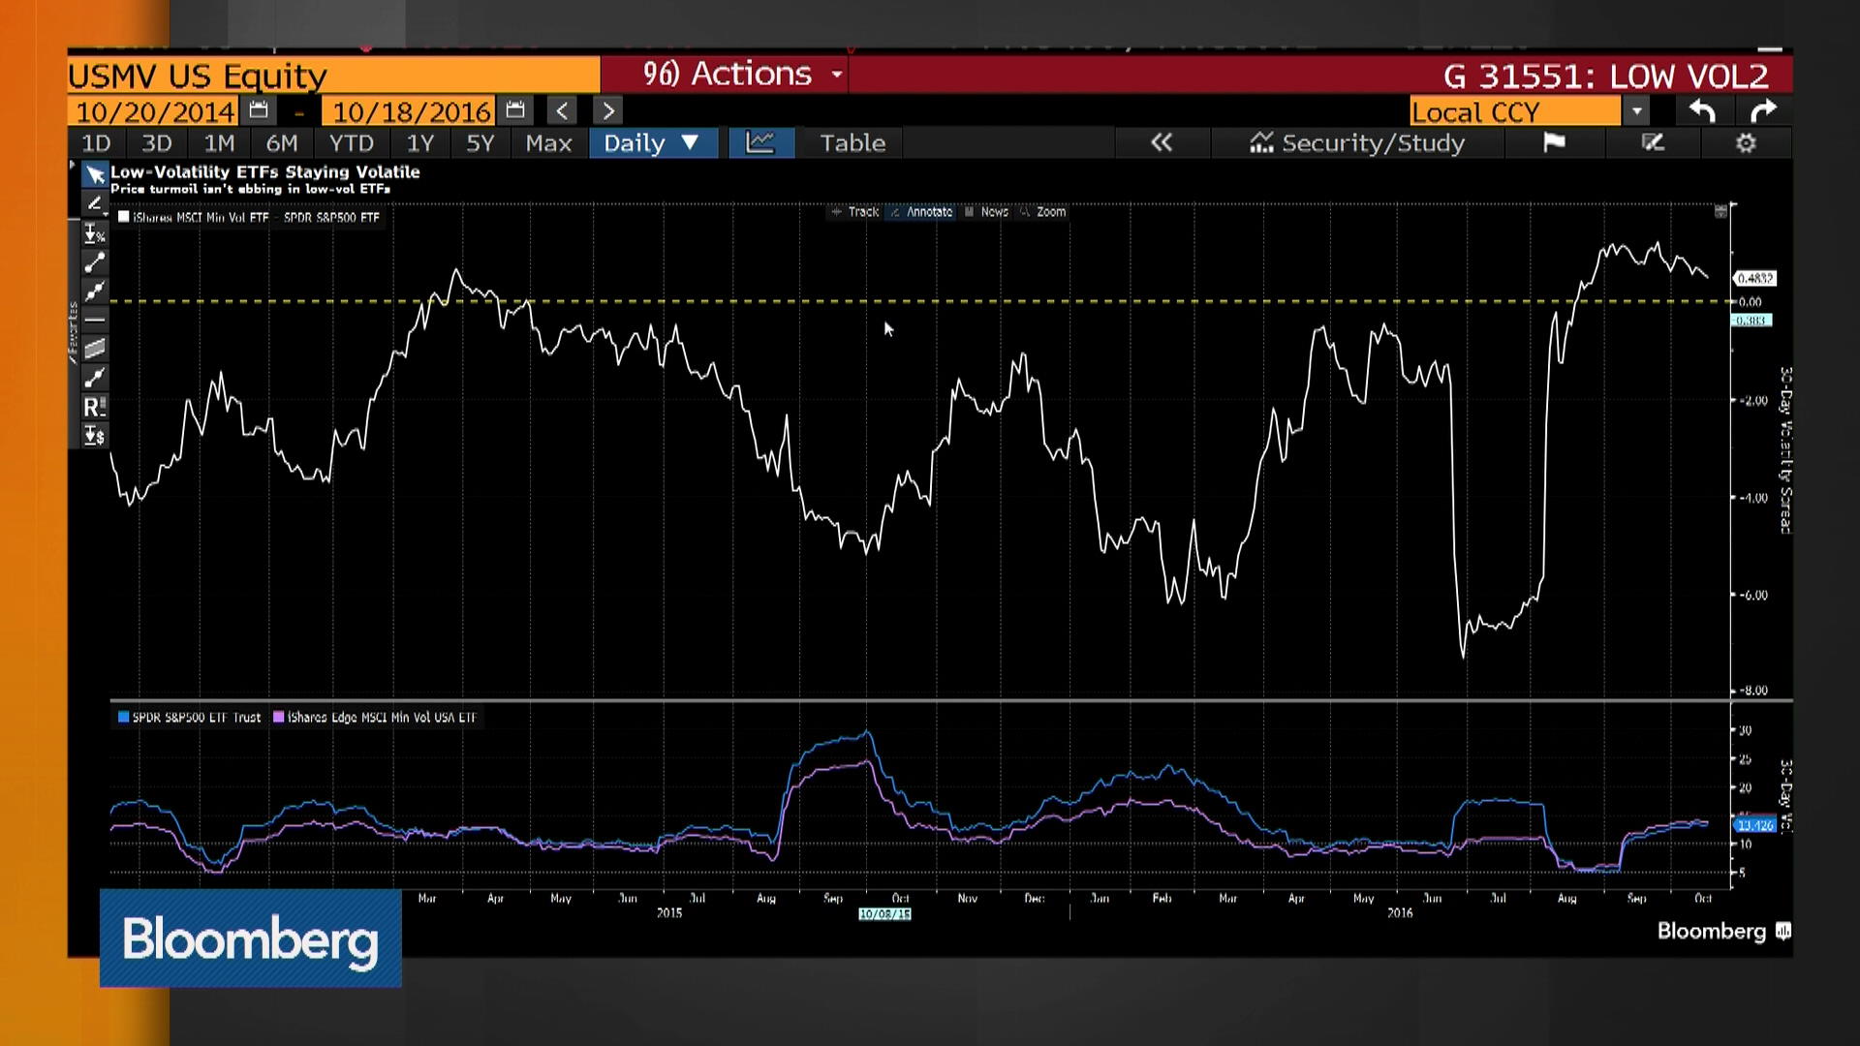1860x1046 pixels.
Task: Select the percentage retracement tool
Action: click(x=94, y=233)
